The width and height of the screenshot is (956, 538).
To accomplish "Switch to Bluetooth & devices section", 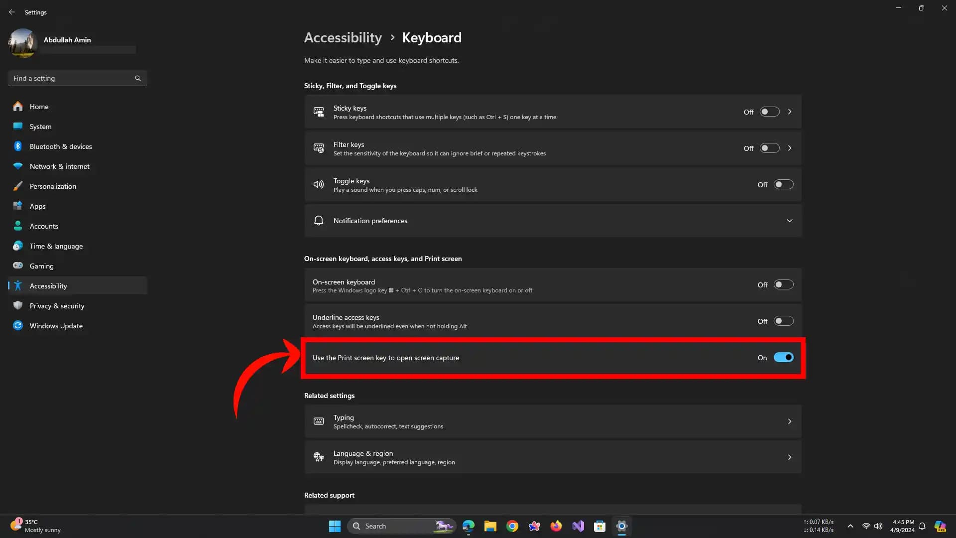I will coord(60,146).
